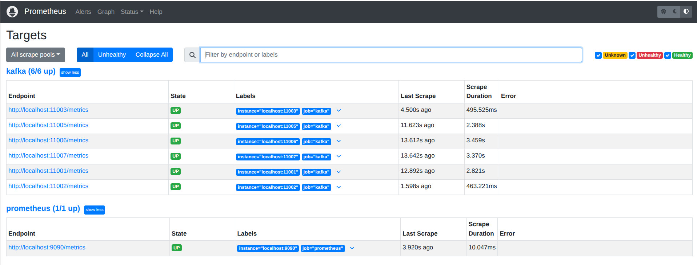Click show less for the prometheus pool
697x265 pixels.
coord(95,210)
